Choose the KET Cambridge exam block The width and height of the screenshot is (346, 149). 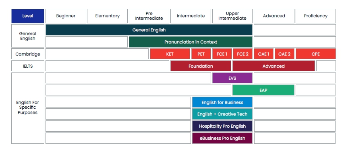click(x=170, y=54)
